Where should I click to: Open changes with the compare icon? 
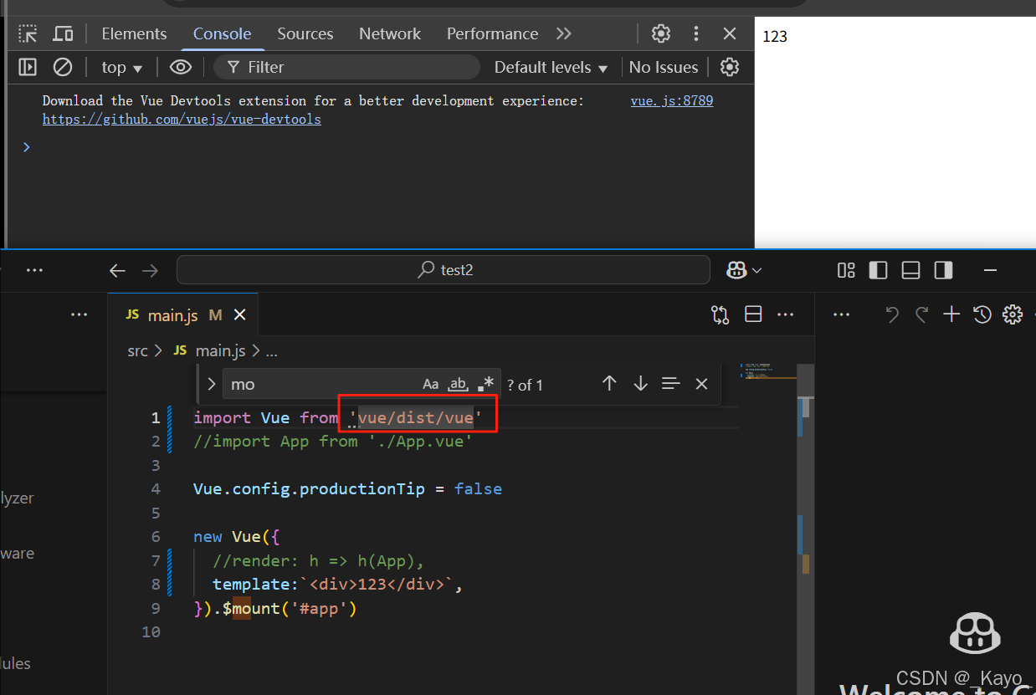point(720,314)
